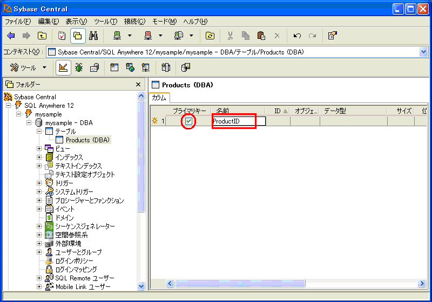Toggle the Folders pane toolbar icon
This screenshot has width=432, height=302.
point(78,36)
